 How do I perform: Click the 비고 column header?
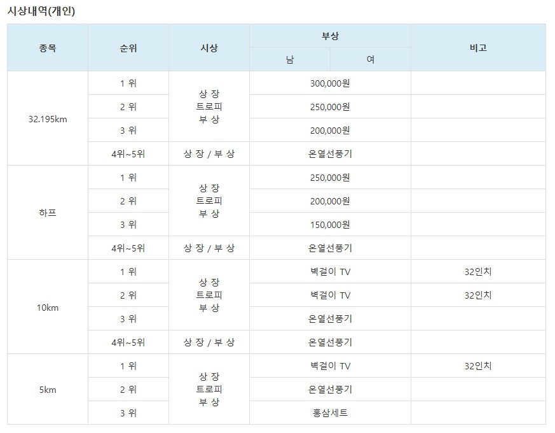(x=478, y=48)
